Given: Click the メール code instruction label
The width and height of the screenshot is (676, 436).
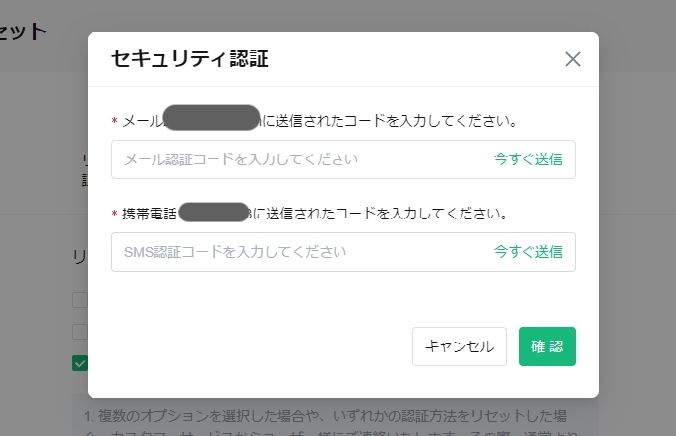Looking at the screenshot, I should point(320,121).
